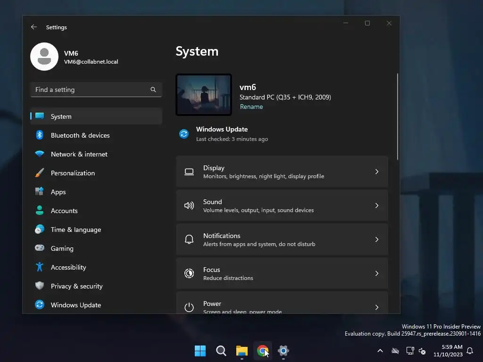Screen dimensions: 483x362
Task: Click the Bluetooth icon in the sidebar
Action: (x=40, y=135)
